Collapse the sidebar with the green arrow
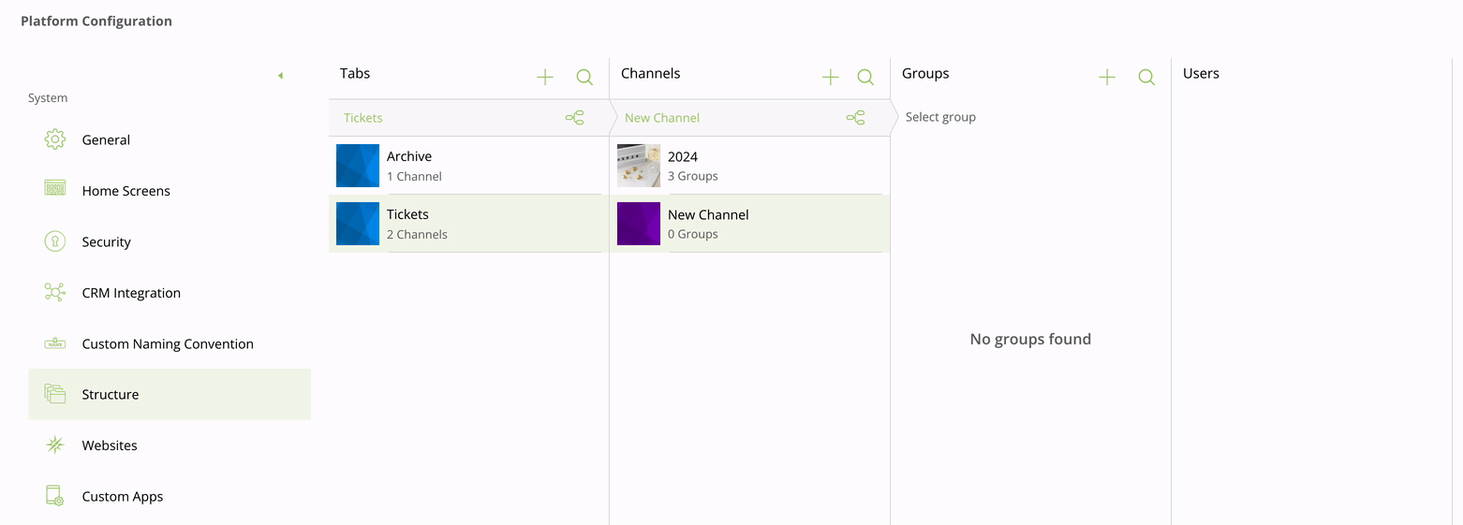 [280, 76]
